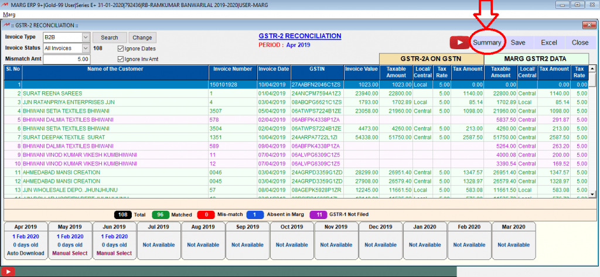Open the Summary view

487,43
